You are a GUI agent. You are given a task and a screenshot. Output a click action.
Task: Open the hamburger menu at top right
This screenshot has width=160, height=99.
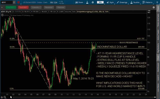(157, 2)
